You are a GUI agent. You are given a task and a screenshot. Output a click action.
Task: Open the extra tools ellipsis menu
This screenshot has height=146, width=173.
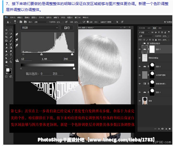[6, 66]
